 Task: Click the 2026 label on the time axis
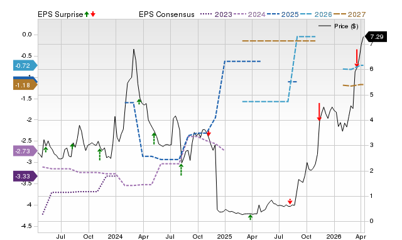tap(334, 236)
